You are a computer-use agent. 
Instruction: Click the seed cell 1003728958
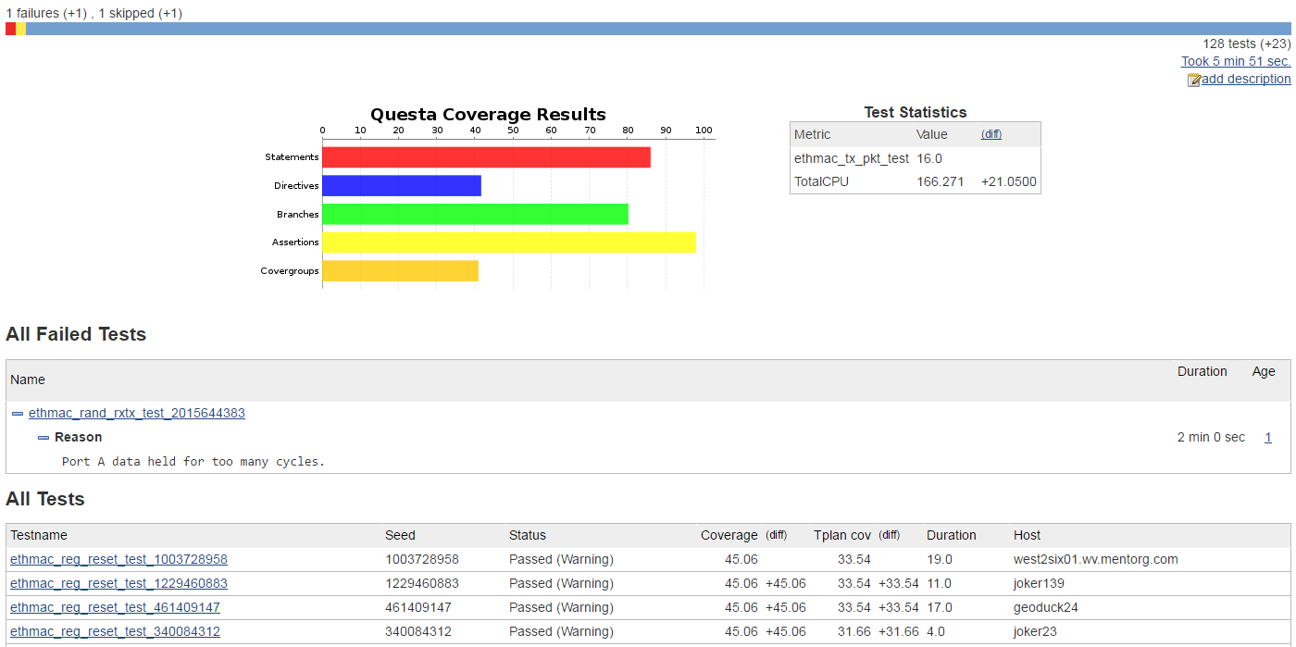click(x=422, y=559)
